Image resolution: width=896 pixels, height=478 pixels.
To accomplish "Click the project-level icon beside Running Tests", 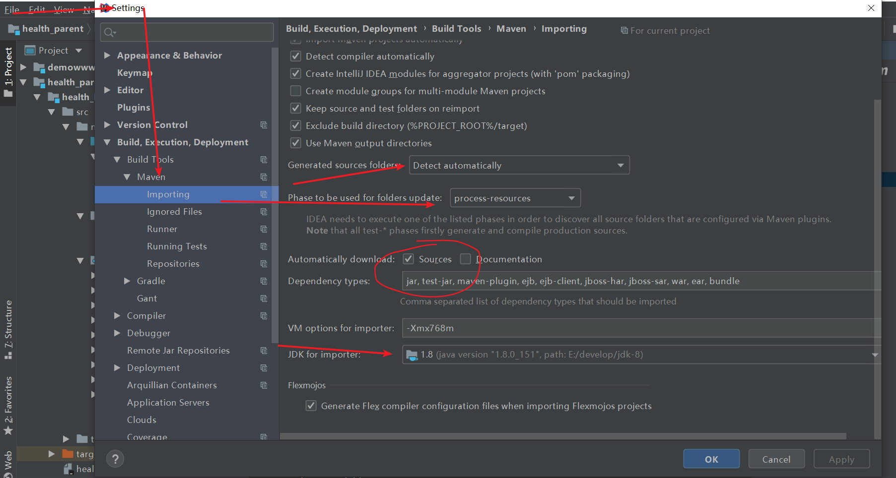I will (264, 246).
